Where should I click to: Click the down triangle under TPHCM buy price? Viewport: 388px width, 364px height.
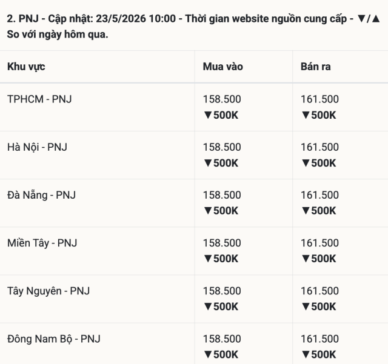point(208,115)
